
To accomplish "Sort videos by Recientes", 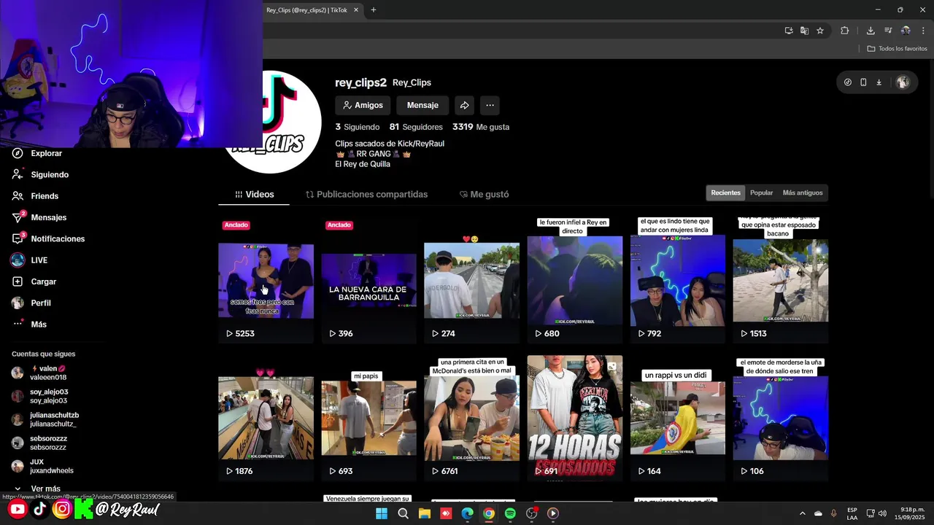I will (x=725, y=192).
